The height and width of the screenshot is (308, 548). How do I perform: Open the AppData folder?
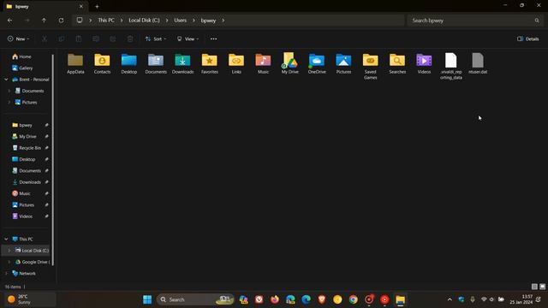point(75,64)
